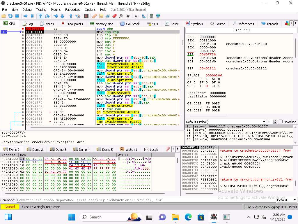The width and height of the screenshot is (298, 224).
Task: Click the Pause execution icon
Action: click(32, 16)
